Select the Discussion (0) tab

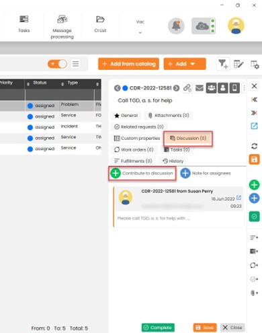(x=188, y=139)
